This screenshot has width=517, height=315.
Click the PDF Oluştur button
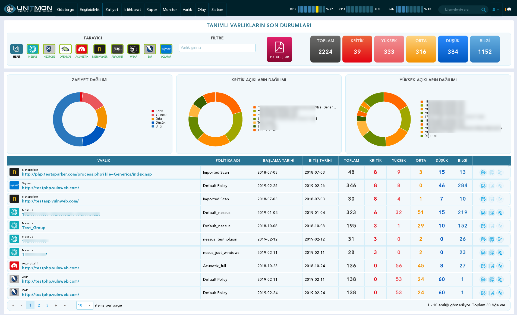pyautogui.click(x=279, y=49)
